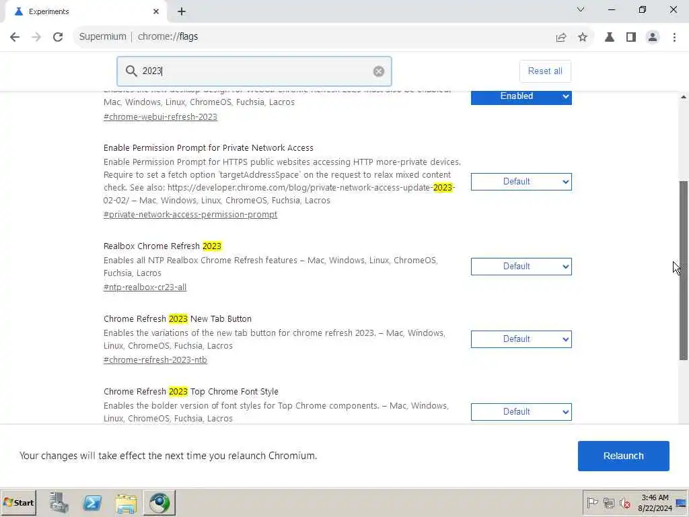
Task: Go back with the browser back arrow
Action: 15,37
